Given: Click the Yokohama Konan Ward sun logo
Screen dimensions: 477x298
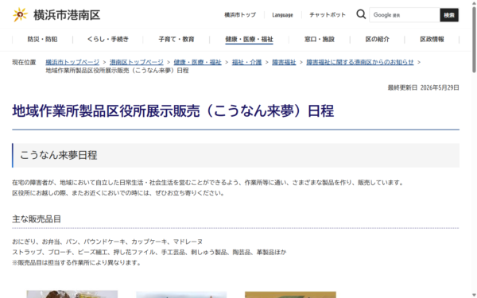Looking at the screenshot, I should point(20,14).
